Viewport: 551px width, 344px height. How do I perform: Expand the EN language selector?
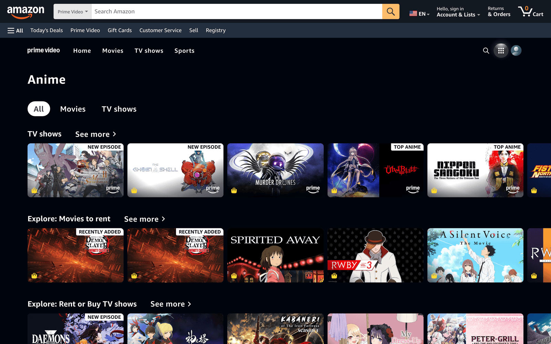[419, 14]
